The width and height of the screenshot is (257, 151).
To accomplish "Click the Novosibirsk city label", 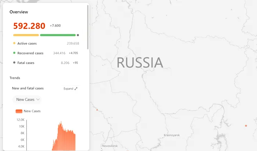I will 110,146.
